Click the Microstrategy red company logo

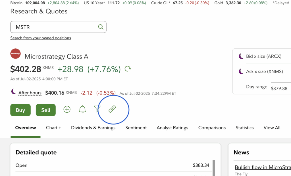click(15, 54)
